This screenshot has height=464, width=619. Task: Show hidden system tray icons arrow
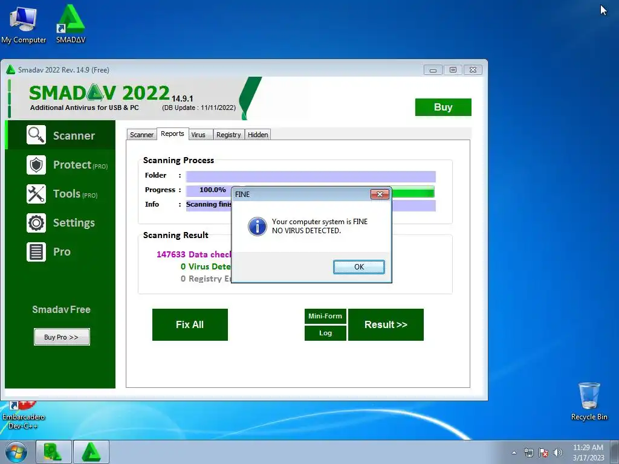pyautogui.click(x=514, y=453)
